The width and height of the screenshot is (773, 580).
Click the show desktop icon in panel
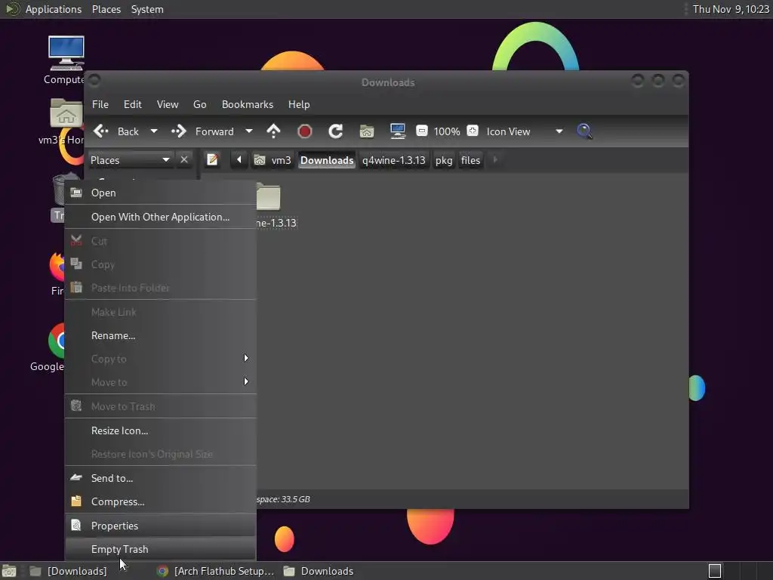pyautogui.click(x=9, y=571)
